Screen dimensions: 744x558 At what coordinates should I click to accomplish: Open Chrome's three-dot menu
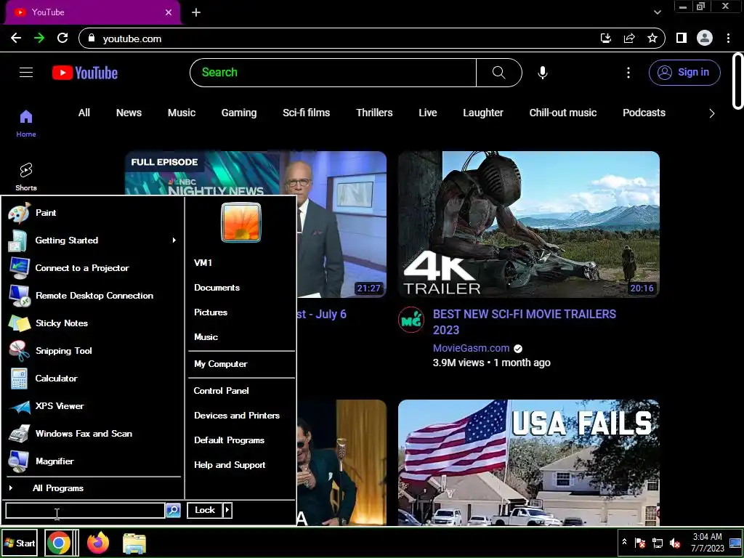(728, 38)
